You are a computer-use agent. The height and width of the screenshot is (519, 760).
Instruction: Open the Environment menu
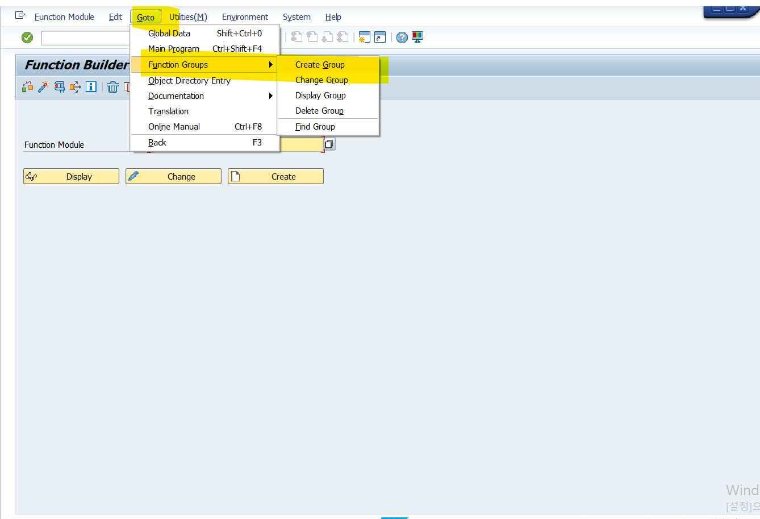click(x=245, y=17)
